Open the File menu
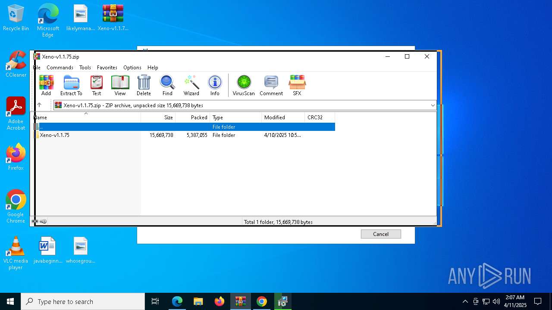The width and height of the screenshot is (552, 310). pyautogui.click(x=37, y=68)
